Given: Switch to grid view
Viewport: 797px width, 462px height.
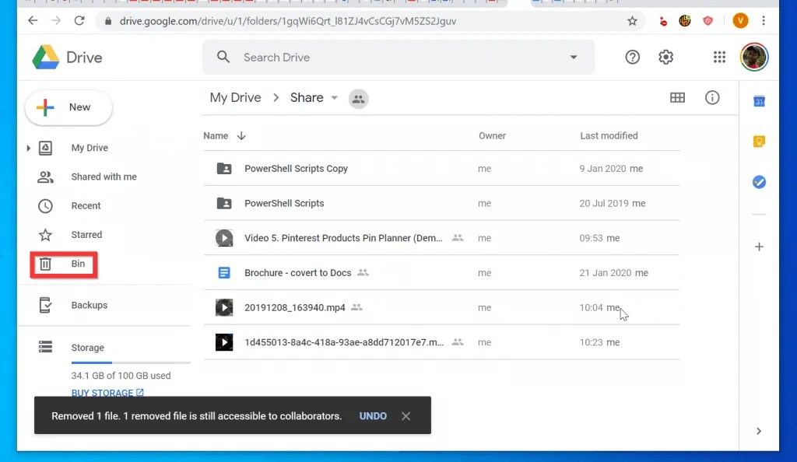Looking at the screenshot, I should point(677,97).
